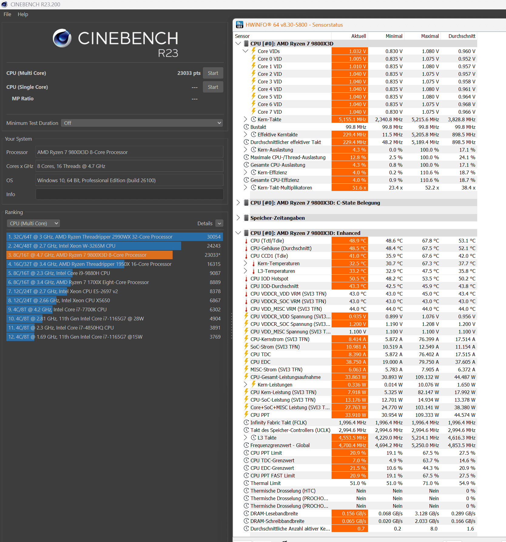This screenshot has height=542, width=506.
Task: Select the orange Ryzen 7 9800X3D ranking row
Action: point(115,255)
